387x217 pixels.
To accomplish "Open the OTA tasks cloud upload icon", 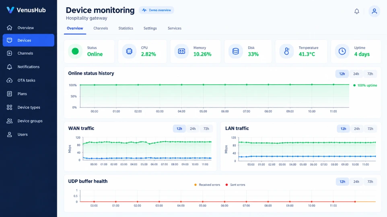I will [9, 80].
